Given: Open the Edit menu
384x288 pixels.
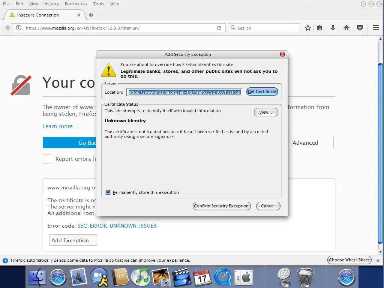Looking at the screenshot, I should (x=19, y=4).
